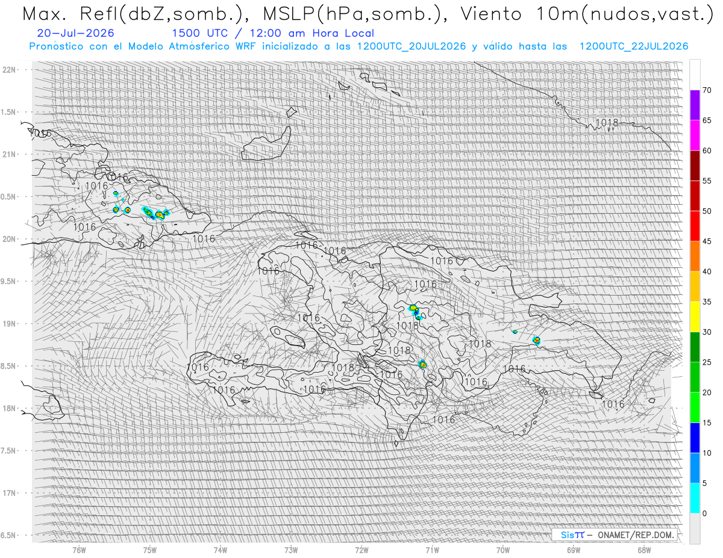Viewport: 723px width, 558px height.
Task: Click the gold 35–40 dBZ colorbar segment
Action: [695, 287]
